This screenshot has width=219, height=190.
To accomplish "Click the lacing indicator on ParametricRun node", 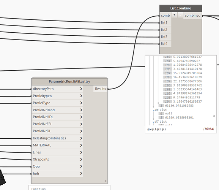I will (106, 181).
